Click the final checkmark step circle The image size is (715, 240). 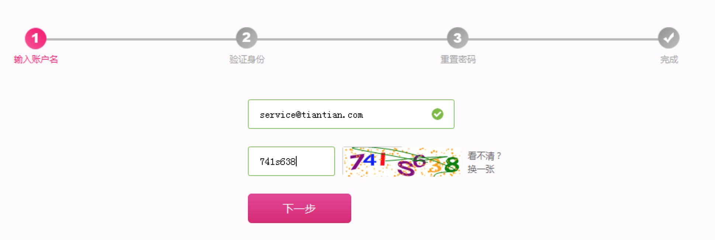tap(669, 38)
